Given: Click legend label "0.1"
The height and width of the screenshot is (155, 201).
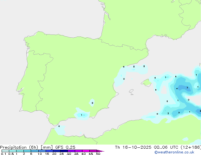Looking at the screenshot, I should [x=3, y=154].
